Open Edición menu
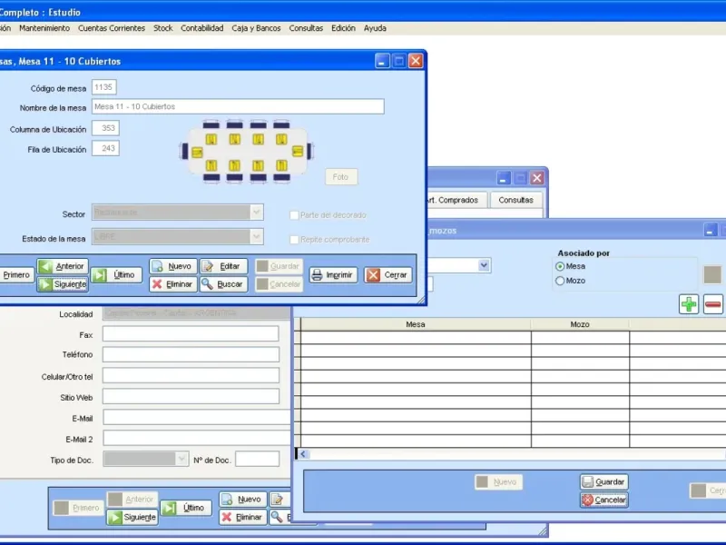Image resolution: width=726 pixels, height=545 pixels. [344, 28]
